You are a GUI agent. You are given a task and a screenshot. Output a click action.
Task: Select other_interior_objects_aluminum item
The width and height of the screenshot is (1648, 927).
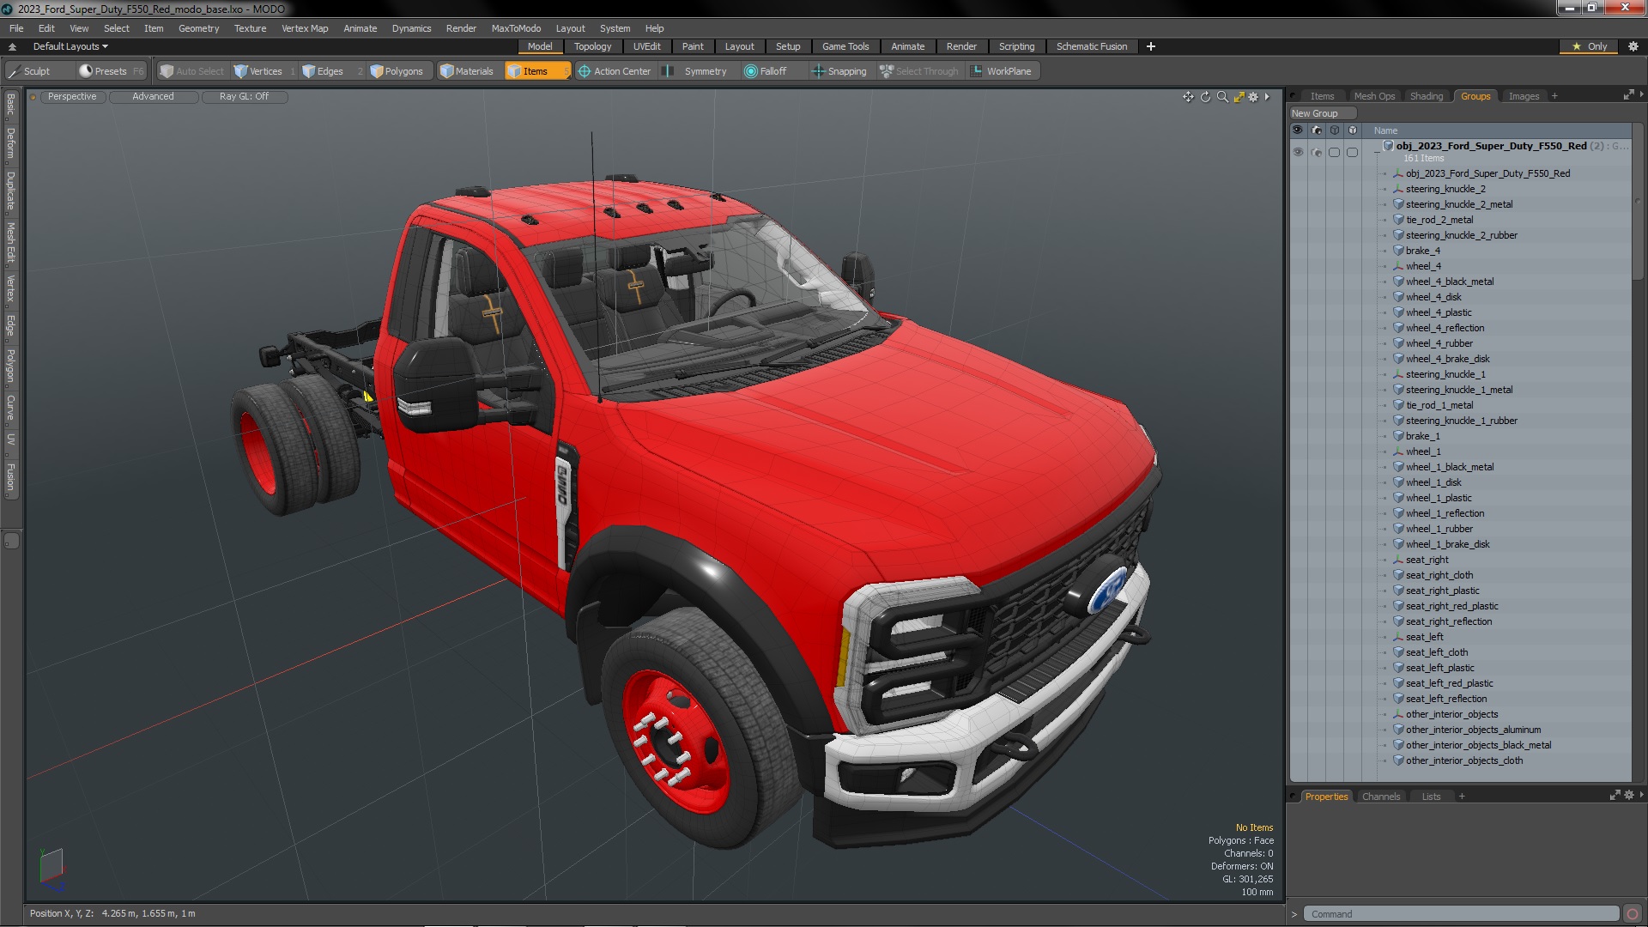[1472, 730]
